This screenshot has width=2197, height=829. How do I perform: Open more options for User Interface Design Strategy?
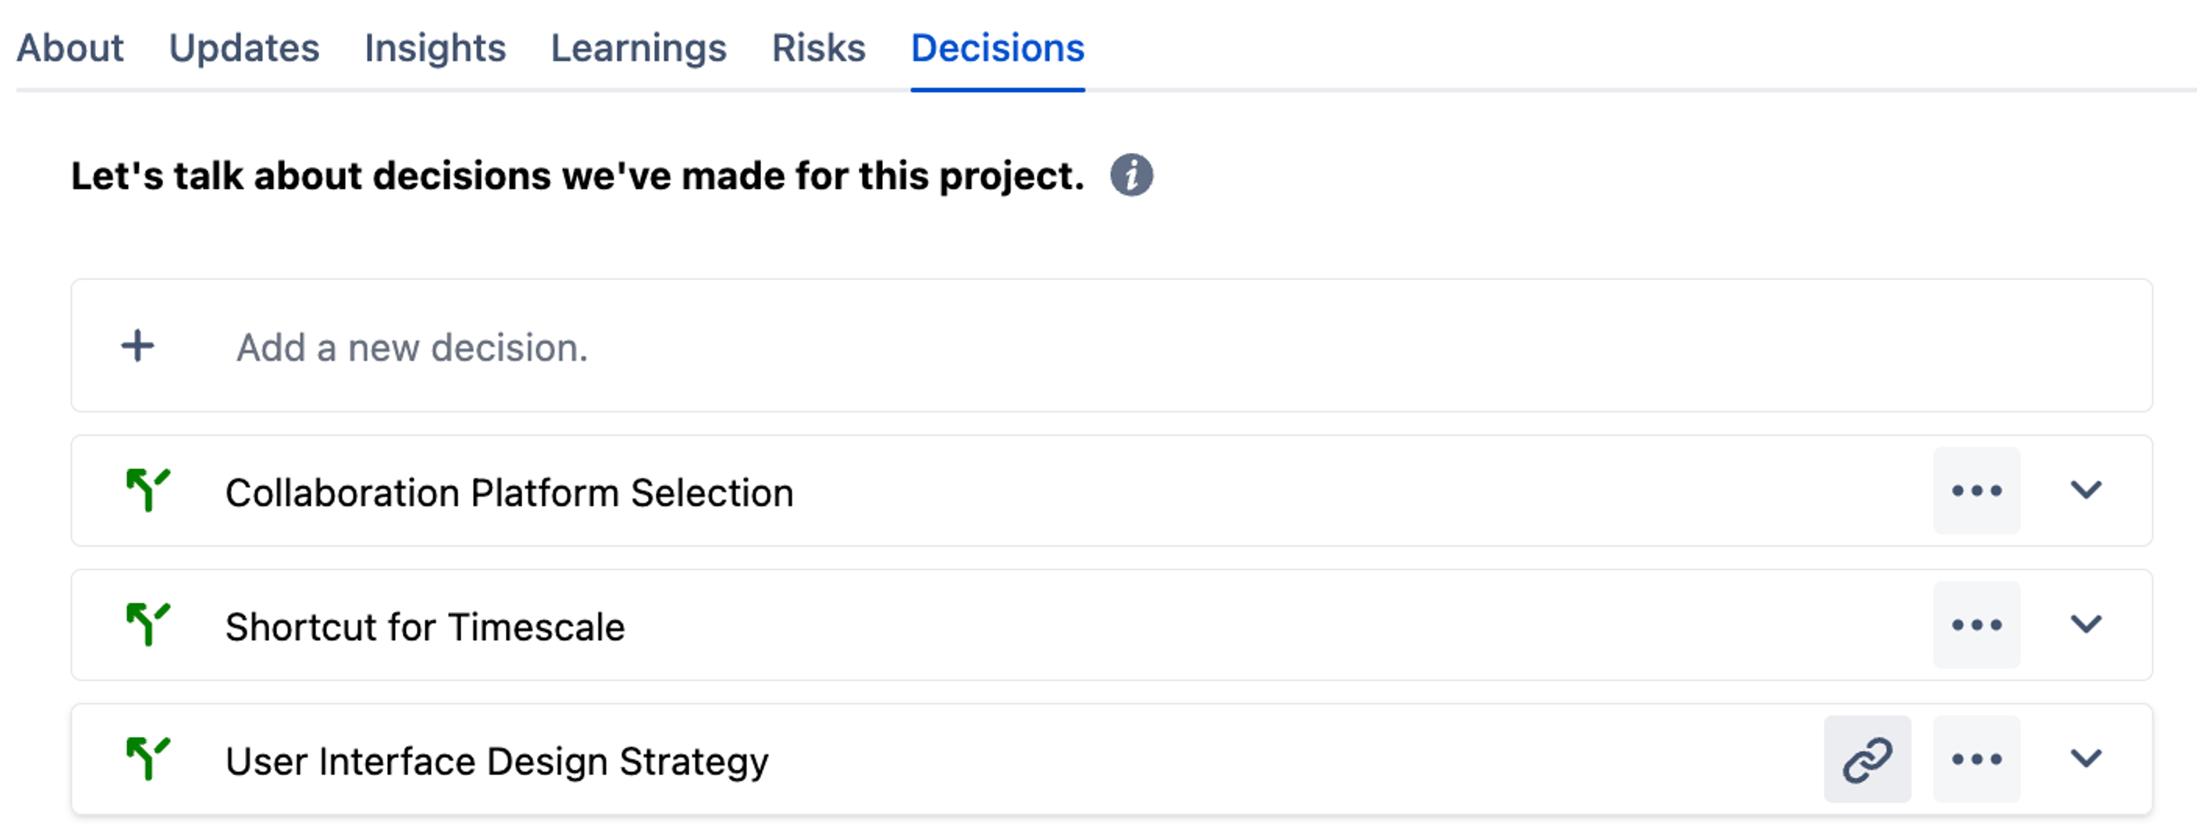[x=1976, y=759]
